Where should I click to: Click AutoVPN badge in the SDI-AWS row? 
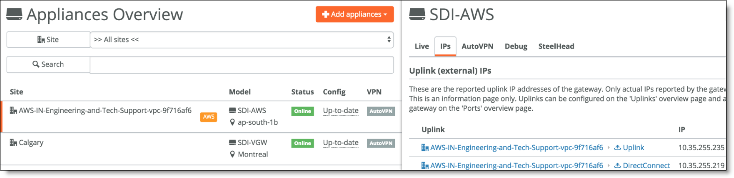click(381, 111)
